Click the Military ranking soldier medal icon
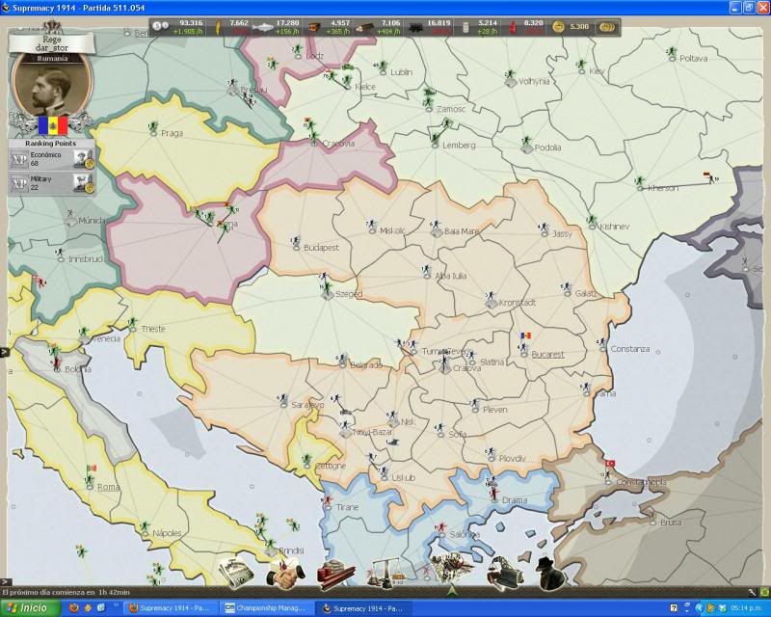Viewport: 771px width, 617px height. (x=83, y=183)
